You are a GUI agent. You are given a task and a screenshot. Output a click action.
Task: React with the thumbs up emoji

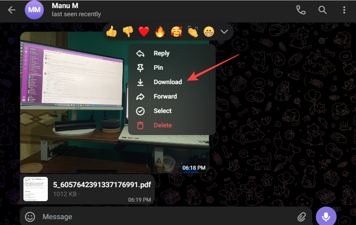pos(111,32)
